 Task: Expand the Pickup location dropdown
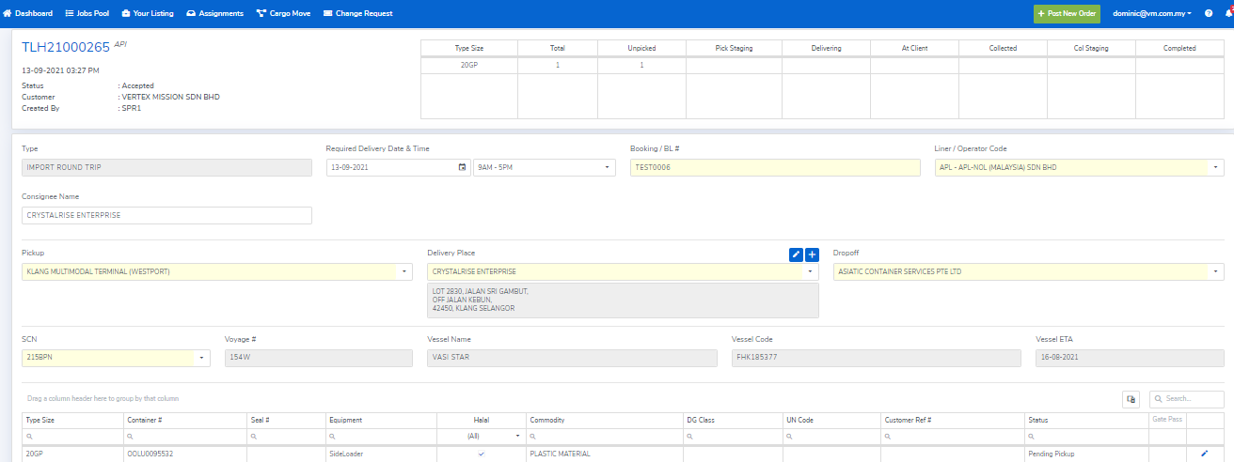pyautogui.click(x=404, y=271)
